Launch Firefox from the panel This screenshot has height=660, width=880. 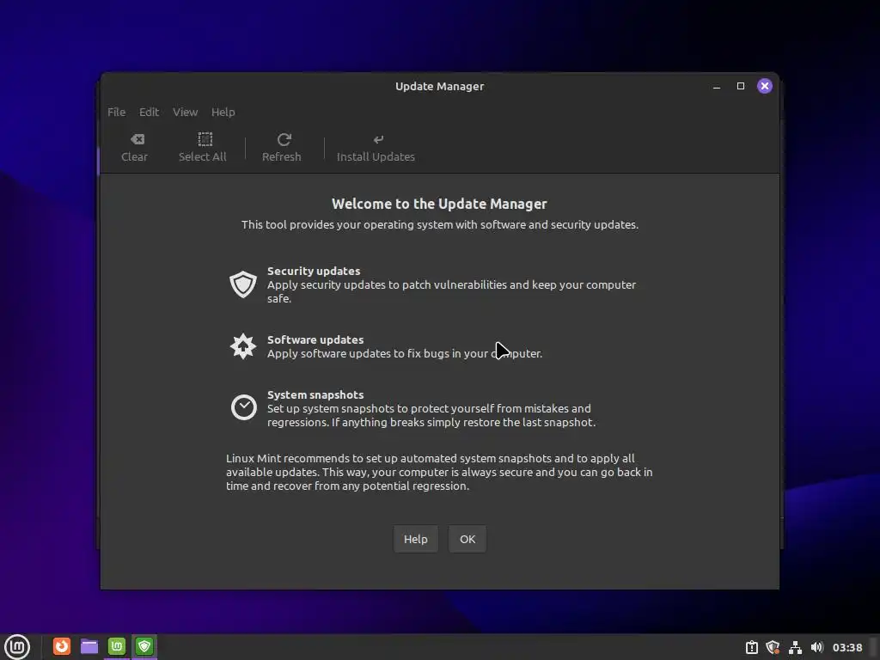pyautogui.click(x=62, y=646)
